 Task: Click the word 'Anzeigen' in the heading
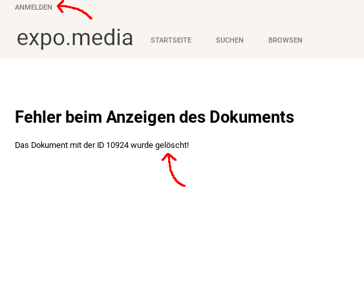point(140,118)
